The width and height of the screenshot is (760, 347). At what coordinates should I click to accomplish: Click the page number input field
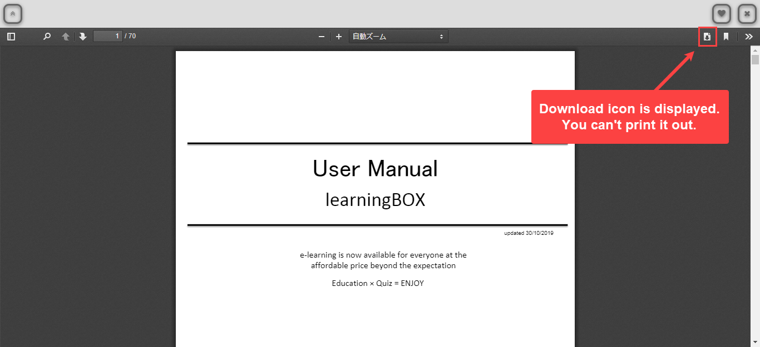[107, 37]
